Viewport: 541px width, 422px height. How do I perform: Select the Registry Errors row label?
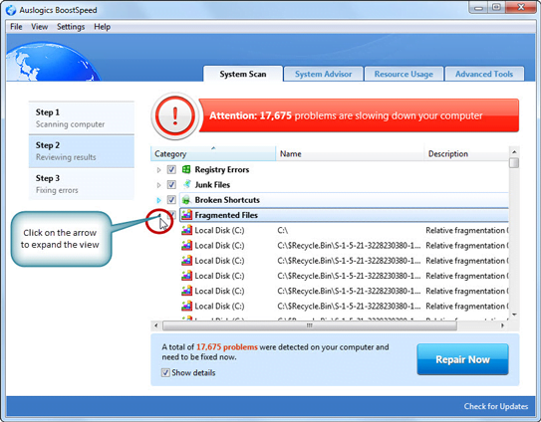pyautogui.click(x=222, y=169)
